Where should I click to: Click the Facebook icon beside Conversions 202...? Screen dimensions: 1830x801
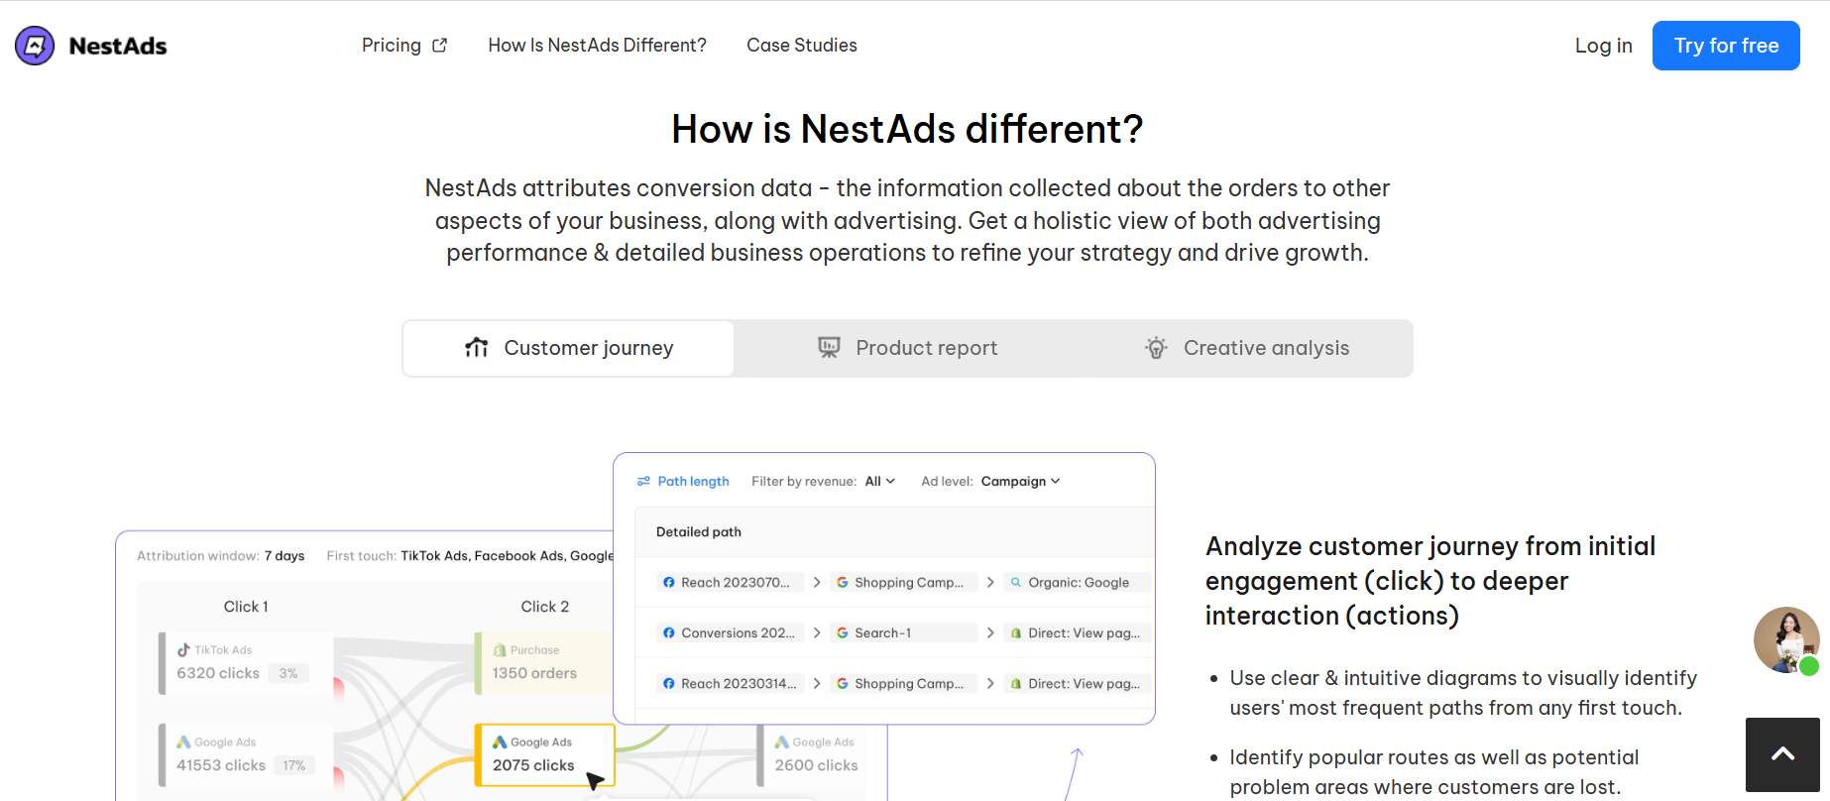669,632
